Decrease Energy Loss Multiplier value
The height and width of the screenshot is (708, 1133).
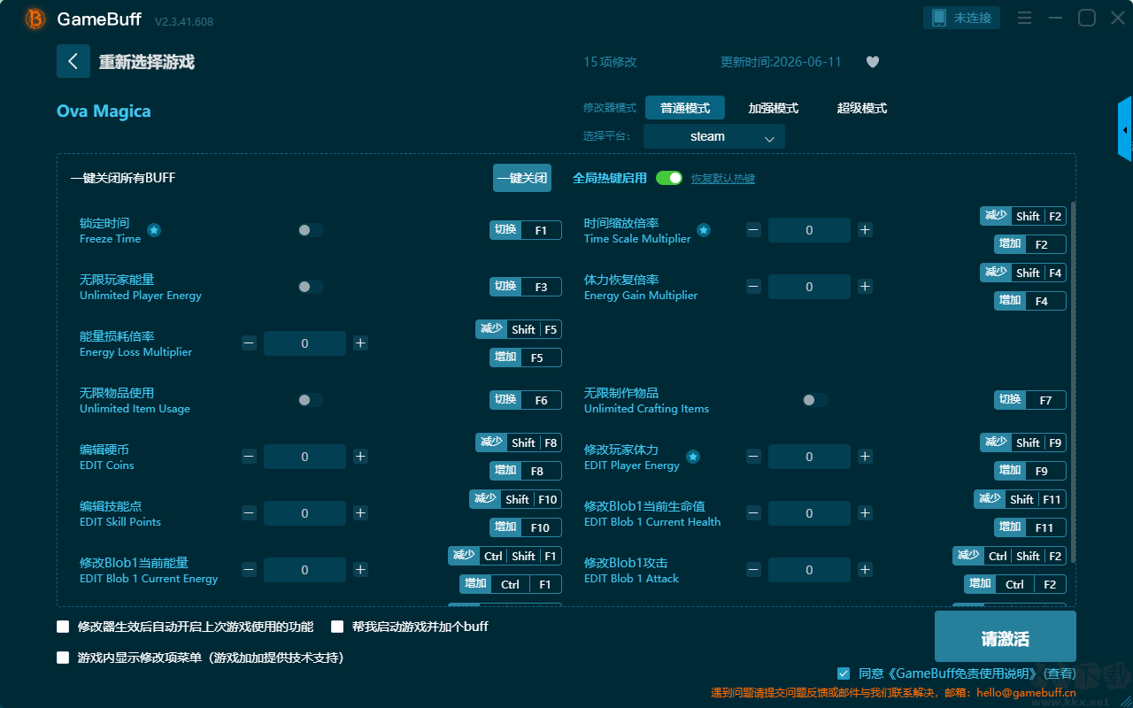tap(249, 343)
